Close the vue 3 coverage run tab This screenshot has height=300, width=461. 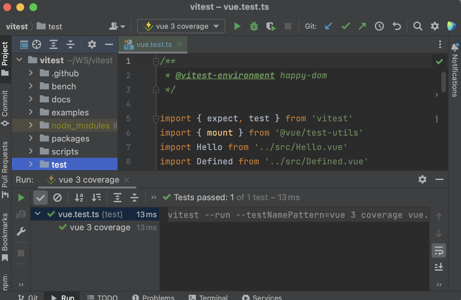(x=127, y=180)
